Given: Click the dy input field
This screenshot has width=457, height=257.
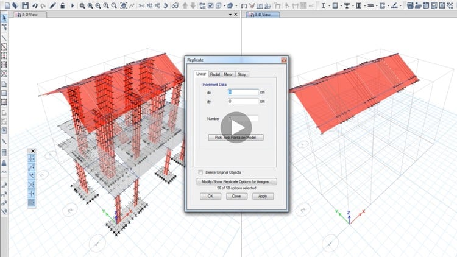Looking at the screenshot, I should 243,102.
